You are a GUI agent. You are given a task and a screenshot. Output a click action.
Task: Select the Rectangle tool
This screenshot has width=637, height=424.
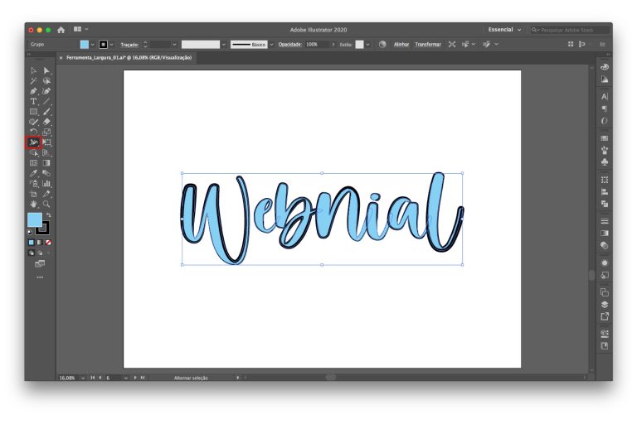(33, 112)
